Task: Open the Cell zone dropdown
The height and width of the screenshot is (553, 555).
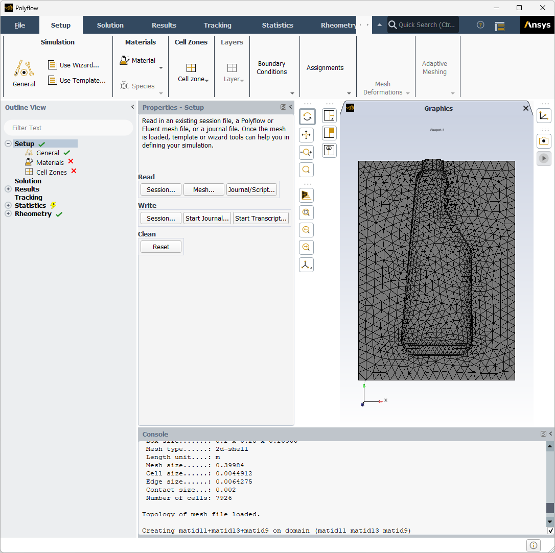Action: click(206, 81)
